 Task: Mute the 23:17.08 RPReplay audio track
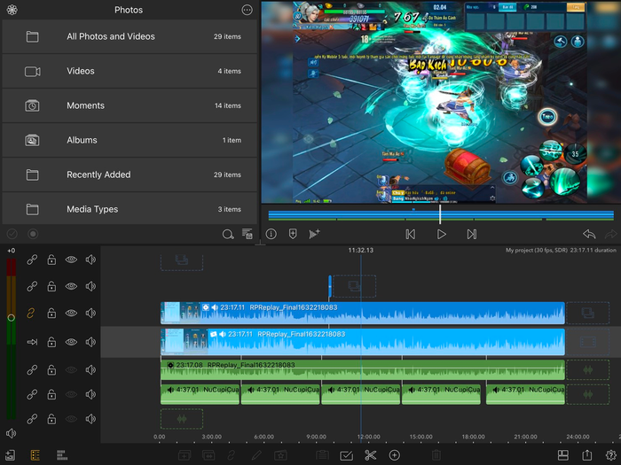(x=90, y=369)
